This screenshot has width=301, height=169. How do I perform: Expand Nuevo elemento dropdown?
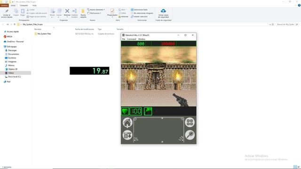coord(96,10)
